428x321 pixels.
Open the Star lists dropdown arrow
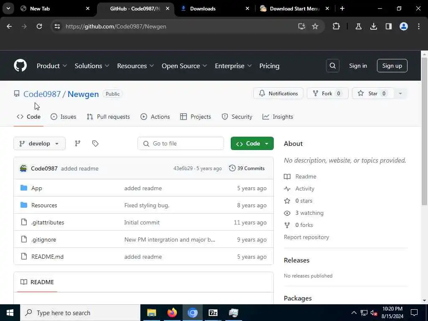tap(400, 93)
